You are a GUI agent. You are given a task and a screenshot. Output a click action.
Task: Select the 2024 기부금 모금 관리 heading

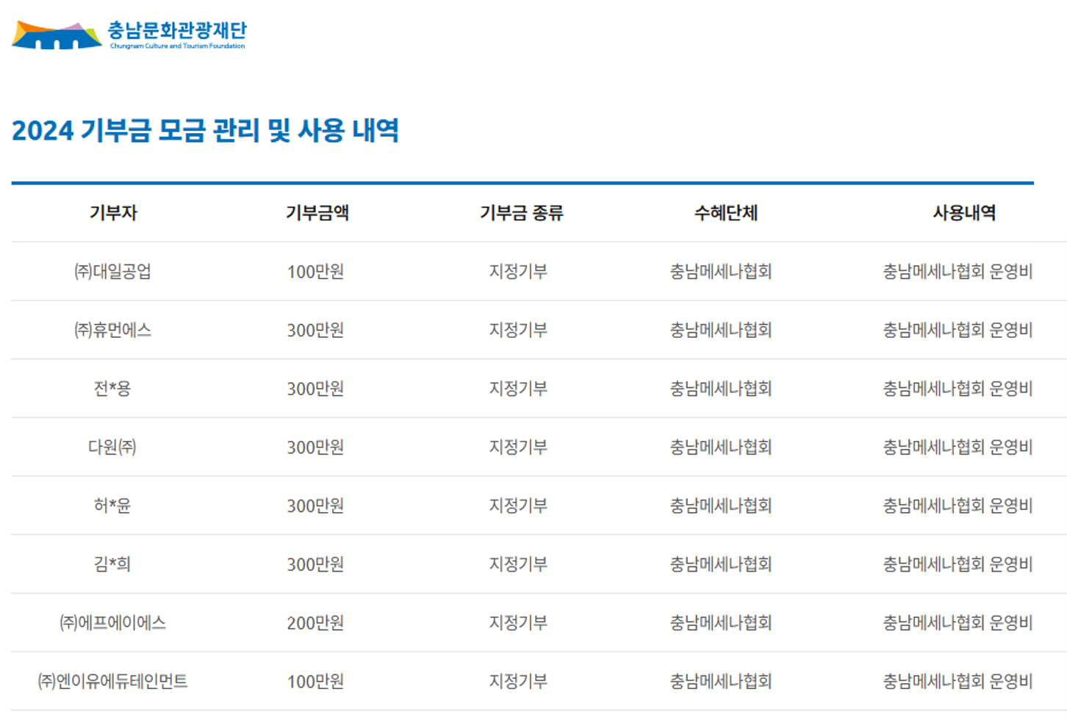click(x=205, y=131)
